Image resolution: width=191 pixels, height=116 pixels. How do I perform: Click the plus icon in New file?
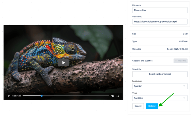[x=176, y=61]
